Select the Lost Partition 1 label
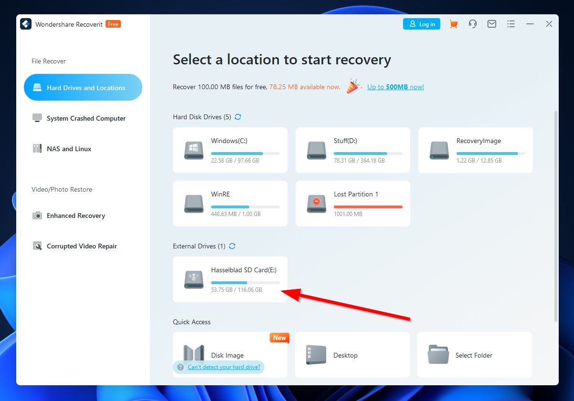This screenshot has height=401, width=574. [356, 194]
